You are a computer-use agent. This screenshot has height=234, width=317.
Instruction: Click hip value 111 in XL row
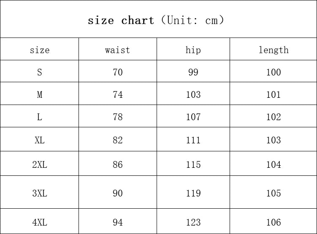(x=193, y=140)
